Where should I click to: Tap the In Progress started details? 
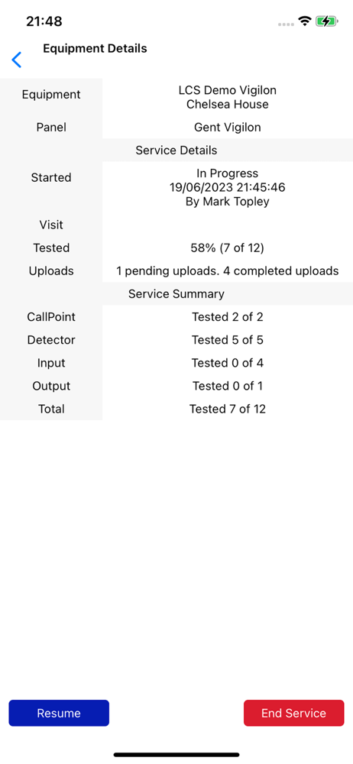click(x=227, y=188)
